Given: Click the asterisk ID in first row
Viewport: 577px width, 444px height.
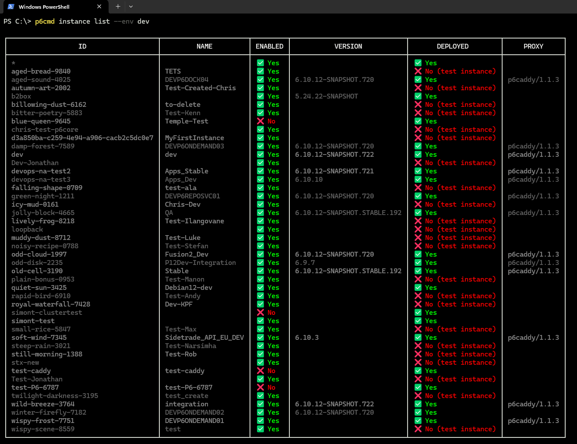Looking at the screenshot, I should point(13,63).
